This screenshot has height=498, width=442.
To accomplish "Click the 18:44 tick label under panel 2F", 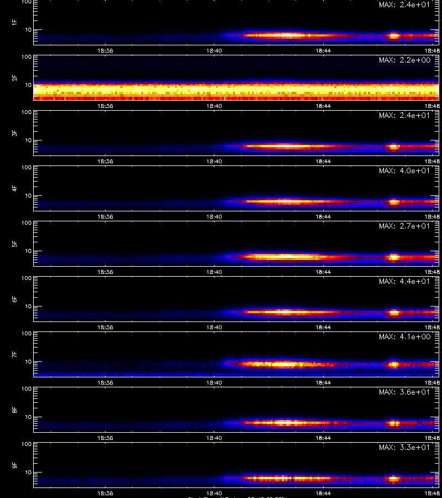I will click(323, 106).
